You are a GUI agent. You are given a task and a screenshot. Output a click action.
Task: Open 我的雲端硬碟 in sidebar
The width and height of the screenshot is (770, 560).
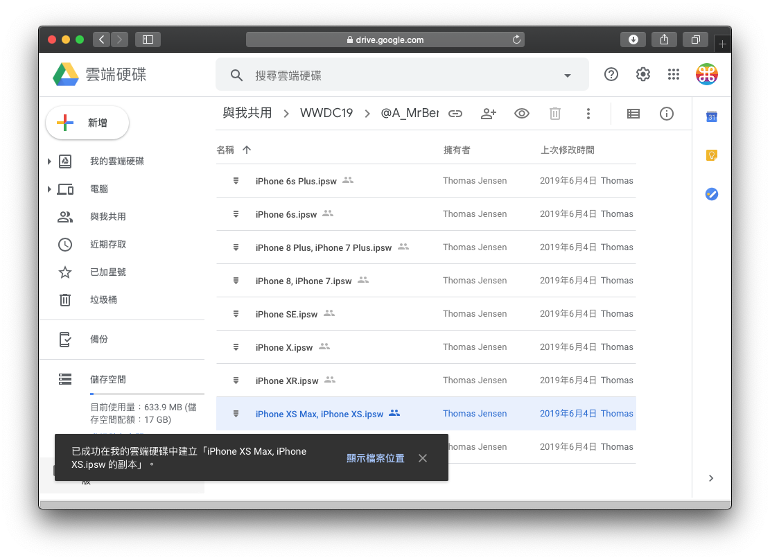click(x=117, y=161)
